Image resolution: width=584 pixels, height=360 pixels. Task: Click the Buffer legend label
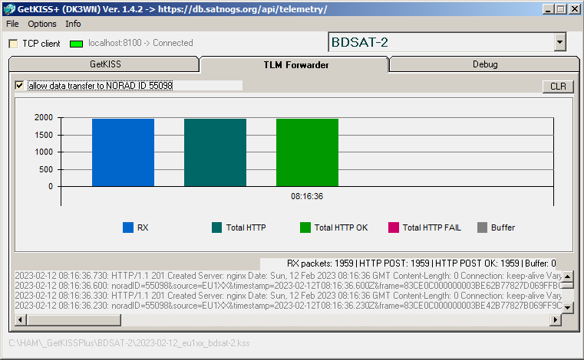pos(503,227)
